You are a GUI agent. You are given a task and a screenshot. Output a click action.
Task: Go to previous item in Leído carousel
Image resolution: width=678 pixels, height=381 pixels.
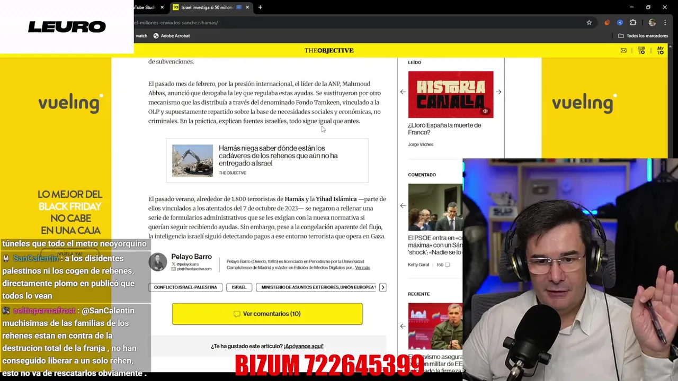pos(403,92)
